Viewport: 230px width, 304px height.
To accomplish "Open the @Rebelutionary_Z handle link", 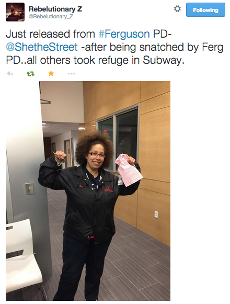I will [51, 16].
